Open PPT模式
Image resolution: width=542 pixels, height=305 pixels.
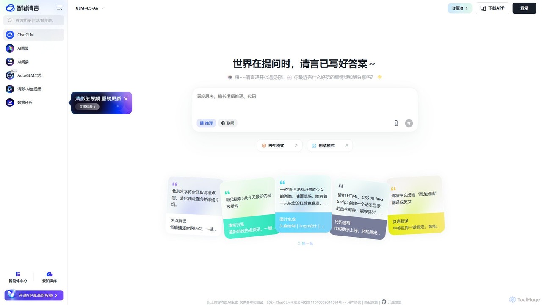279,146
